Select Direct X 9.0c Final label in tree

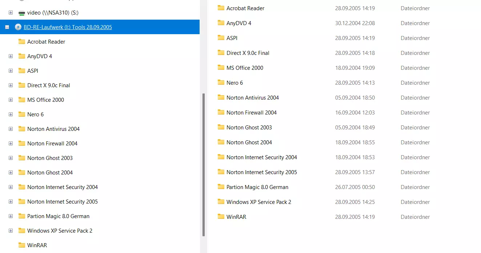click(49, 85)
